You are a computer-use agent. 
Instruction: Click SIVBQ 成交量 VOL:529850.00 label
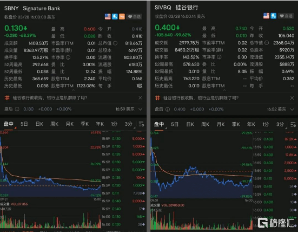coord(167,205)
